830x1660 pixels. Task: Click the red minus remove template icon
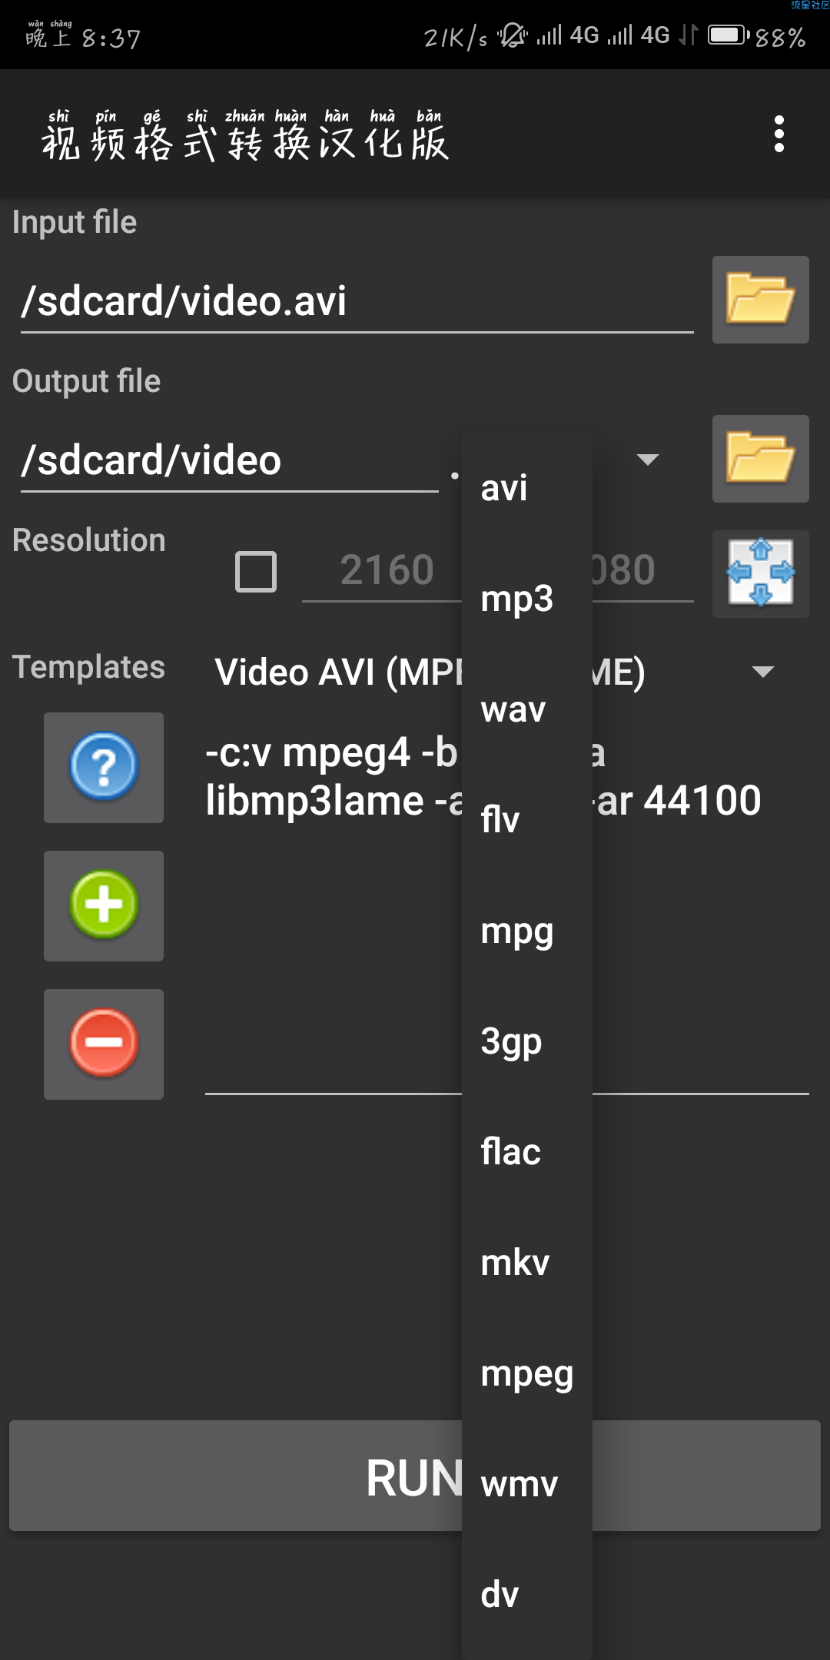click(x=104, y=1044)
